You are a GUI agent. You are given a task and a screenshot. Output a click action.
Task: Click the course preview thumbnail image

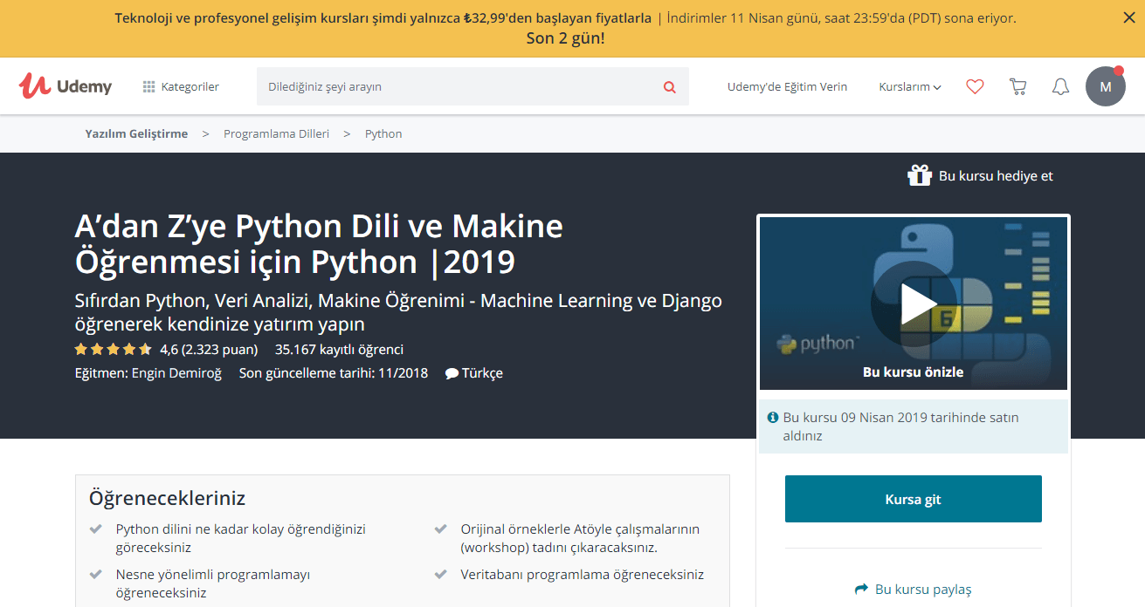click(913, 303)
